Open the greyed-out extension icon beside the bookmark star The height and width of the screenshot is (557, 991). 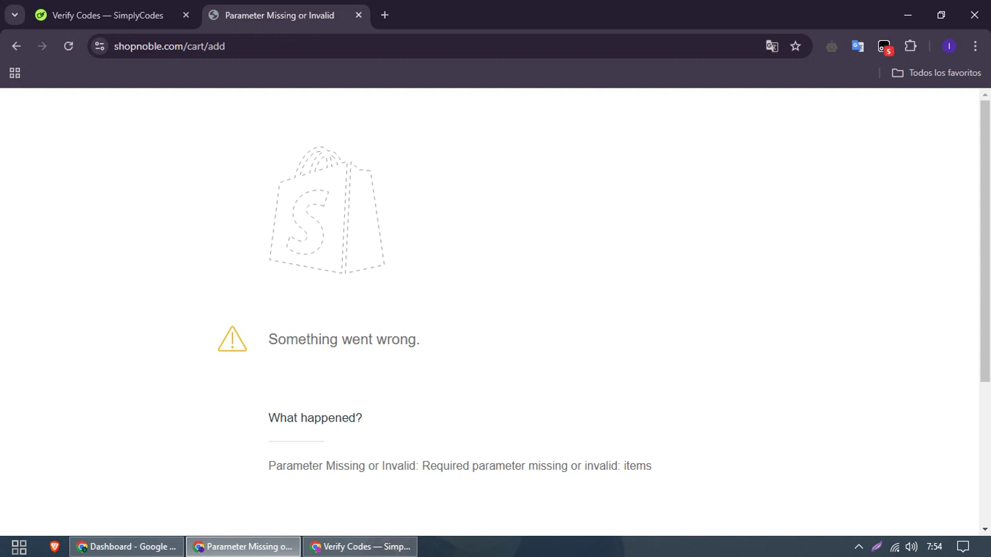[x=831, y=46]
